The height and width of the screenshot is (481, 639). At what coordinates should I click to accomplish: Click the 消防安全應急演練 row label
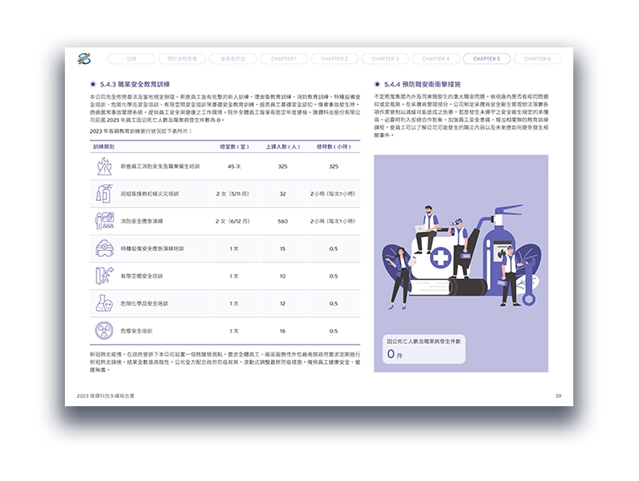coord(141,221)
